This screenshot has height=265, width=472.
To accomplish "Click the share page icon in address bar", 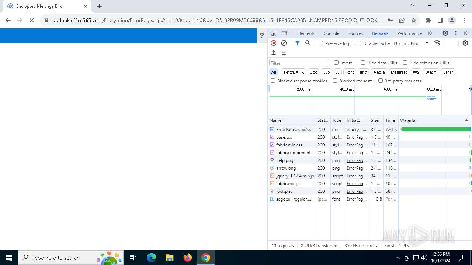I will pos(402,20).
